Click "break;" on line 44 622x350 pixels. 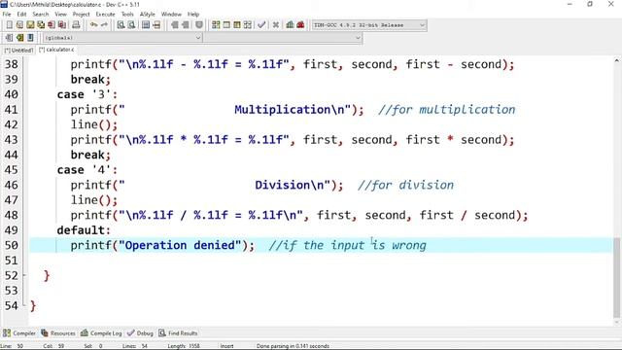(90, 155)
